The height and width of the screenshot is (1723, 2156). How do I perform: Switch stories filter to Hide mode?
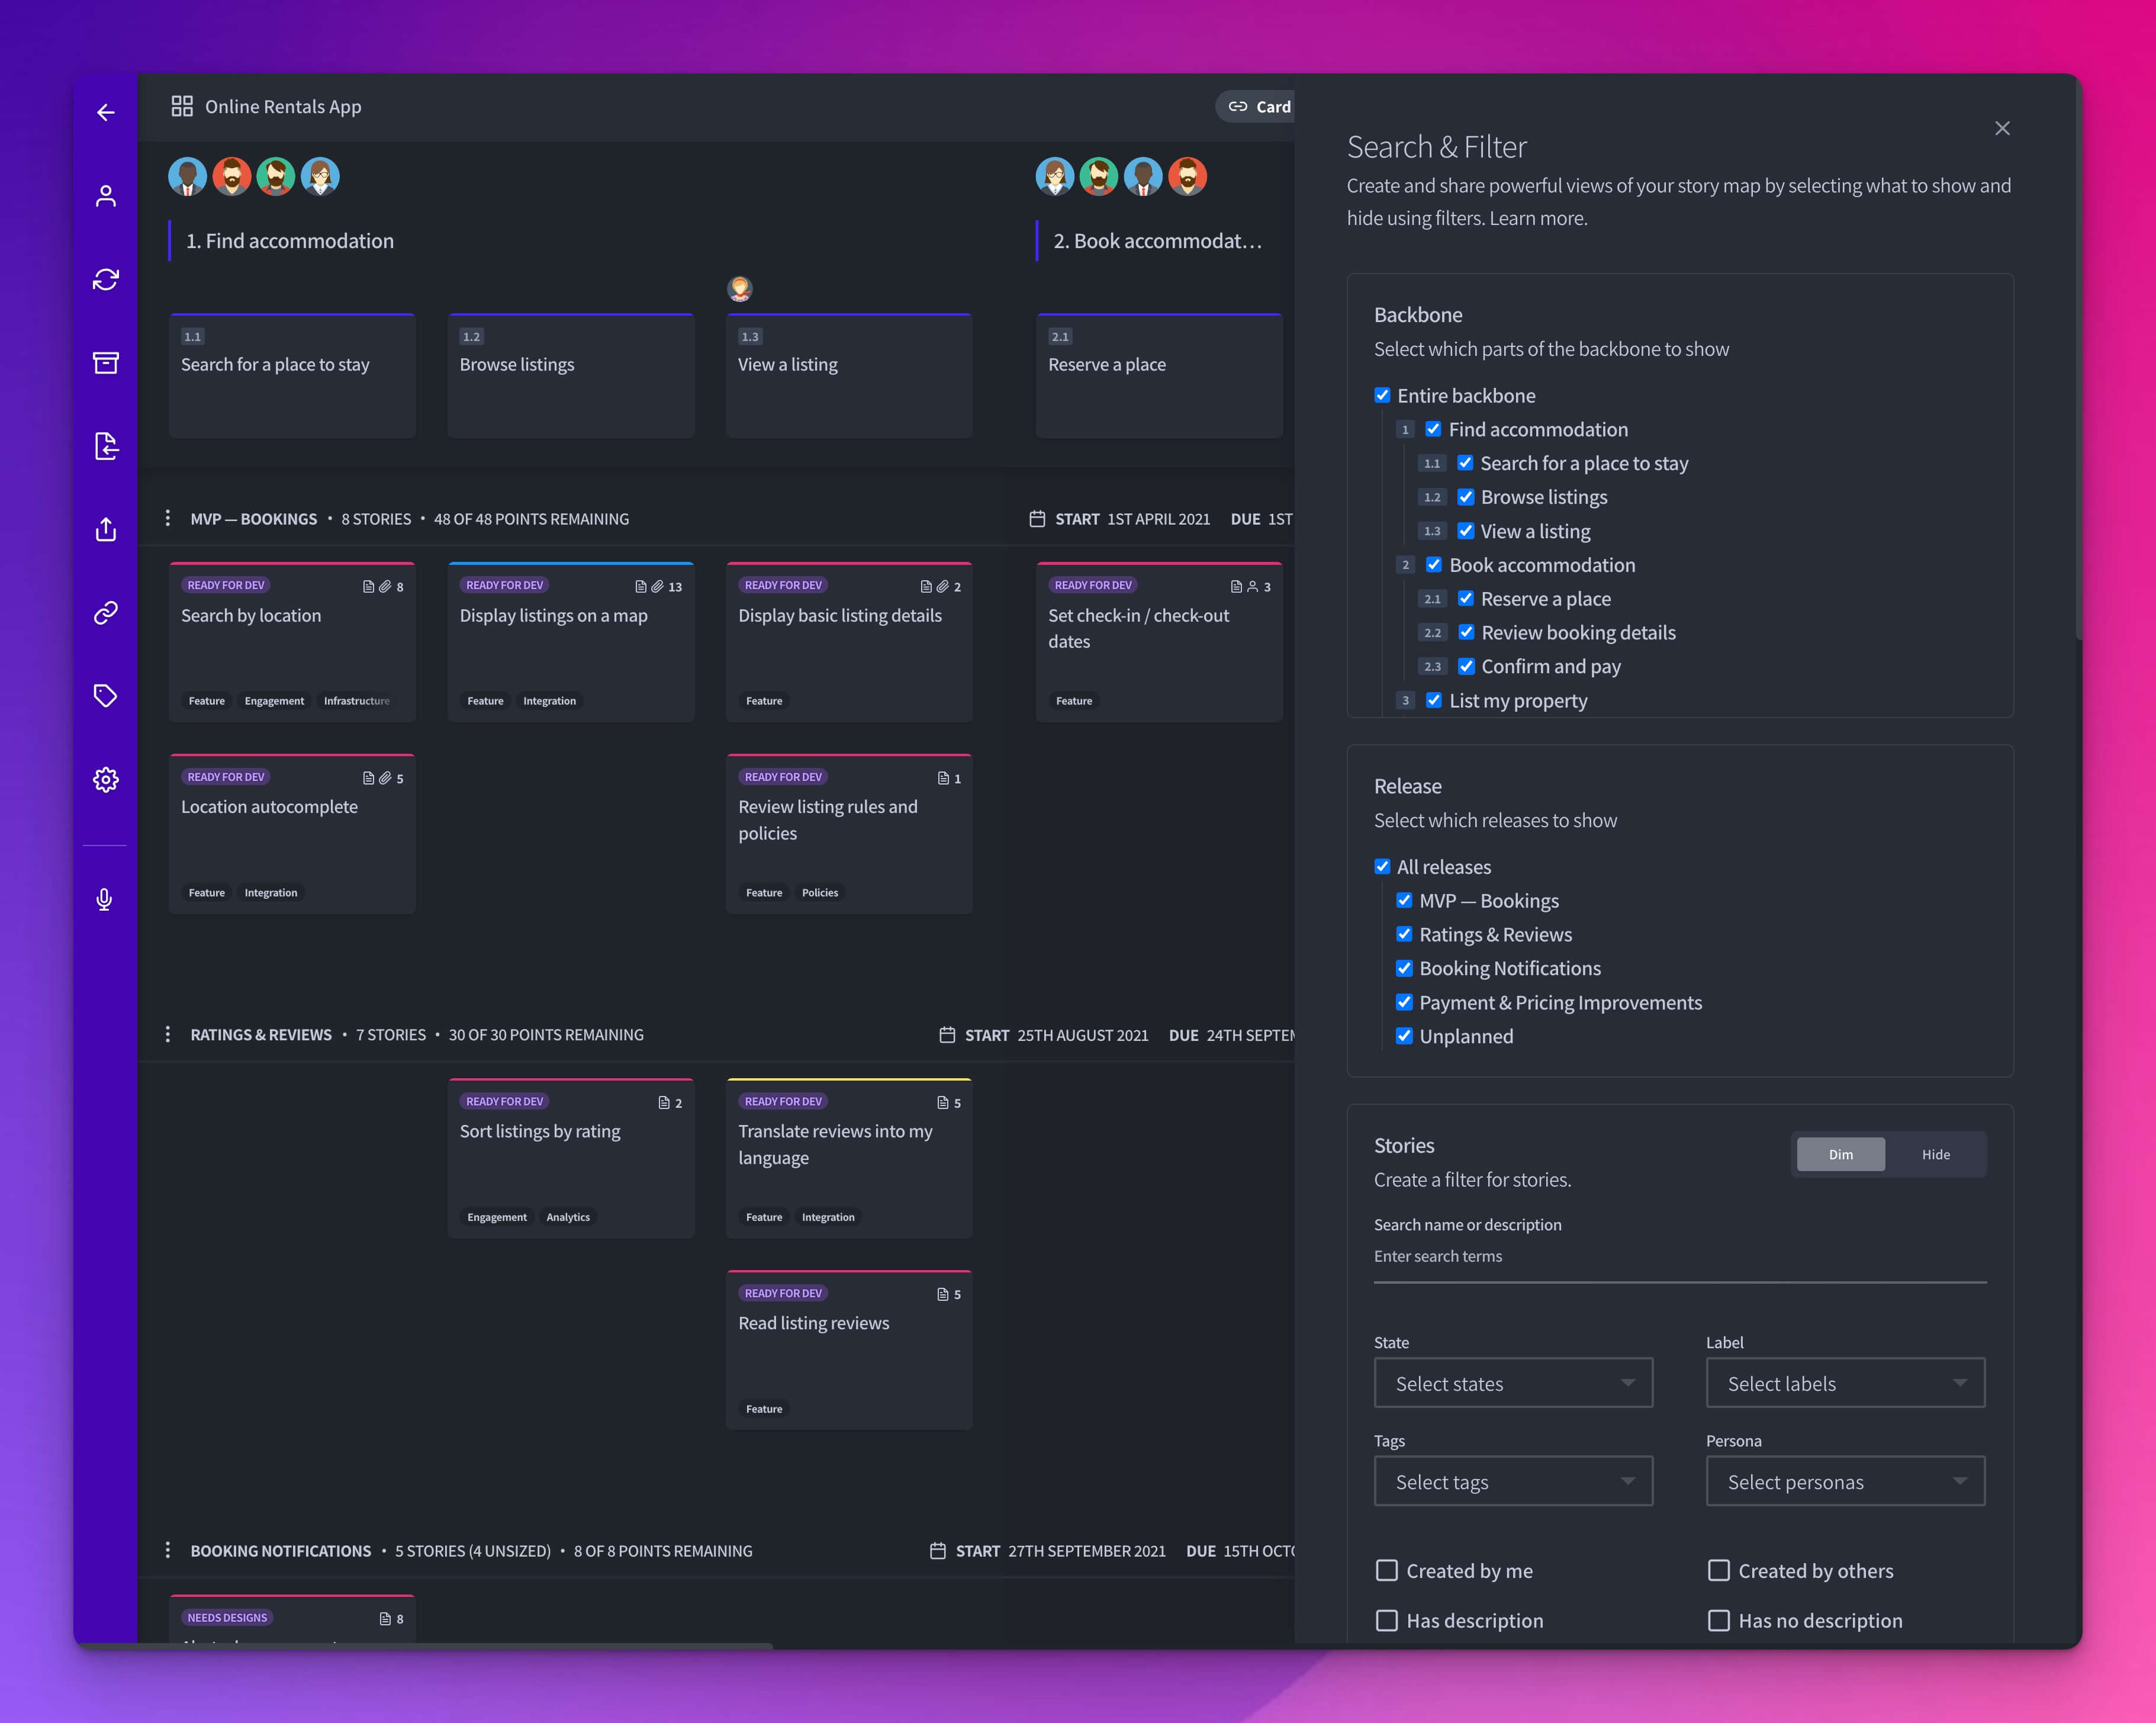click(x=1936, y=1154)
